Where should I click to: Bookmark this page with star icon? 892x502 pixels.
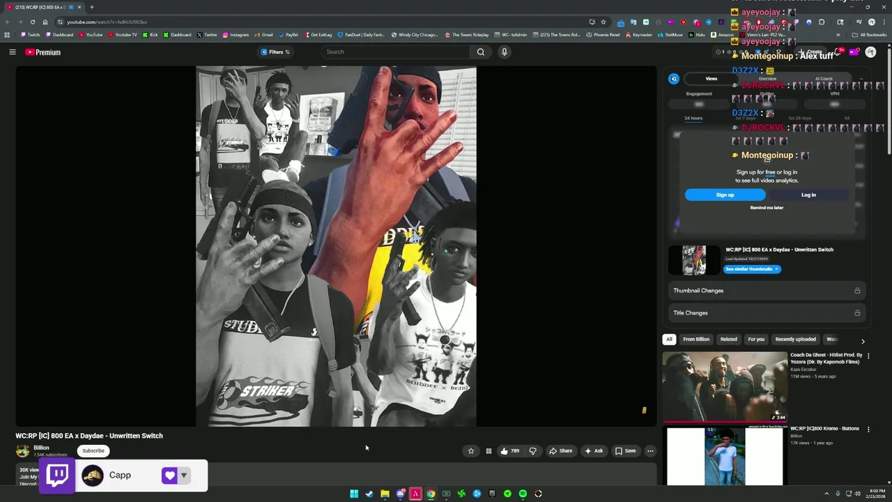tap(603, 22)
